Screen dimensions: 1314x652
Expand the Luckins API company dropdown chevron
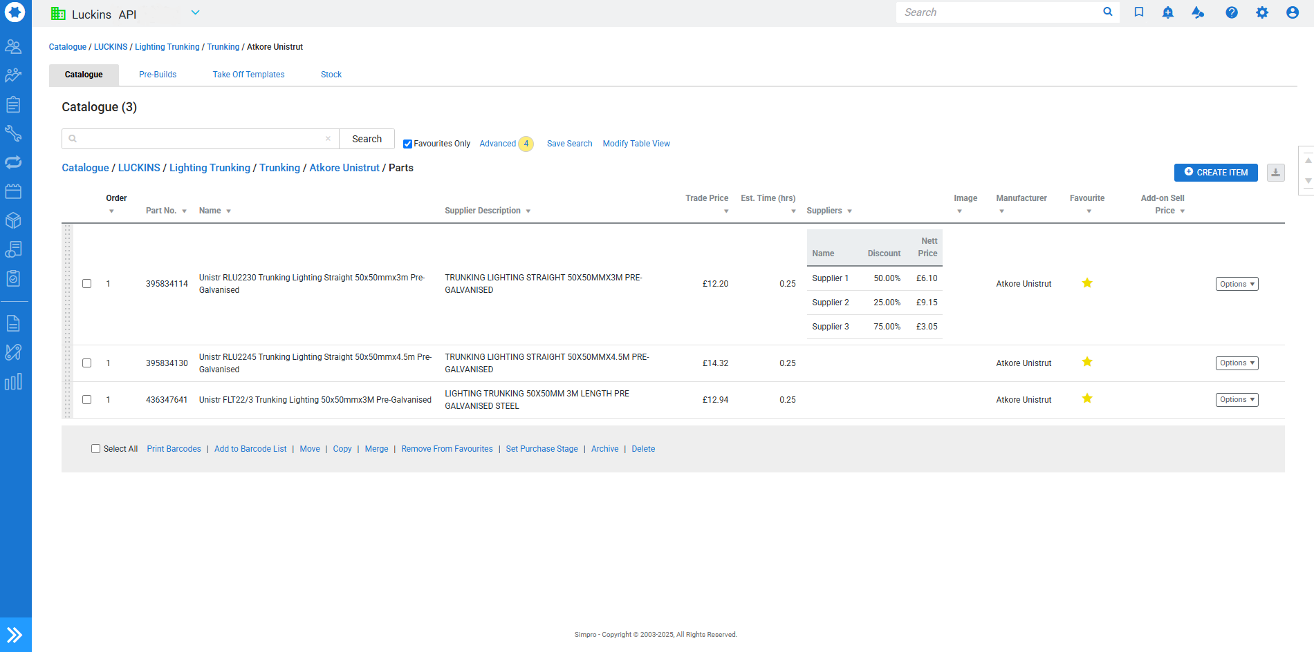195,12
